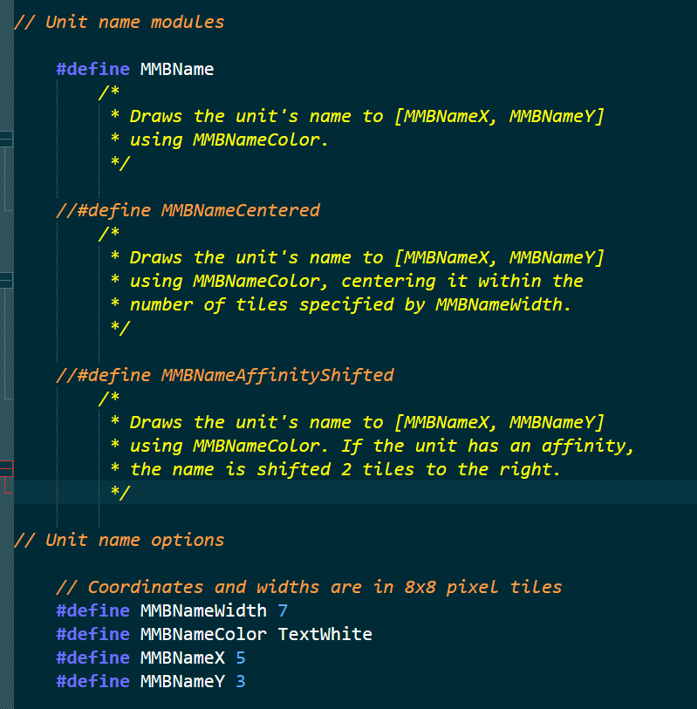697x709 pixels.
Task: Click the '// Unit name modules' comment line
Action: coord(120,22)
